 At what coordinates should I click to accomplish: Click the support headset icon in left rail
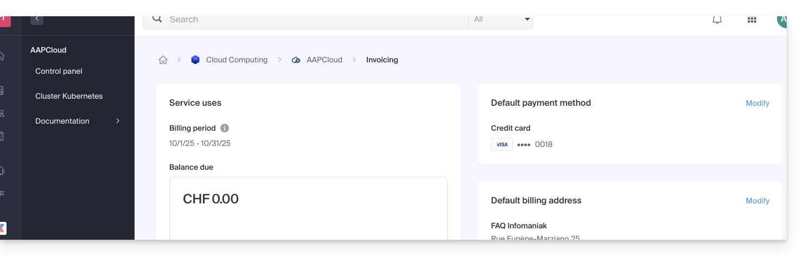2,171
